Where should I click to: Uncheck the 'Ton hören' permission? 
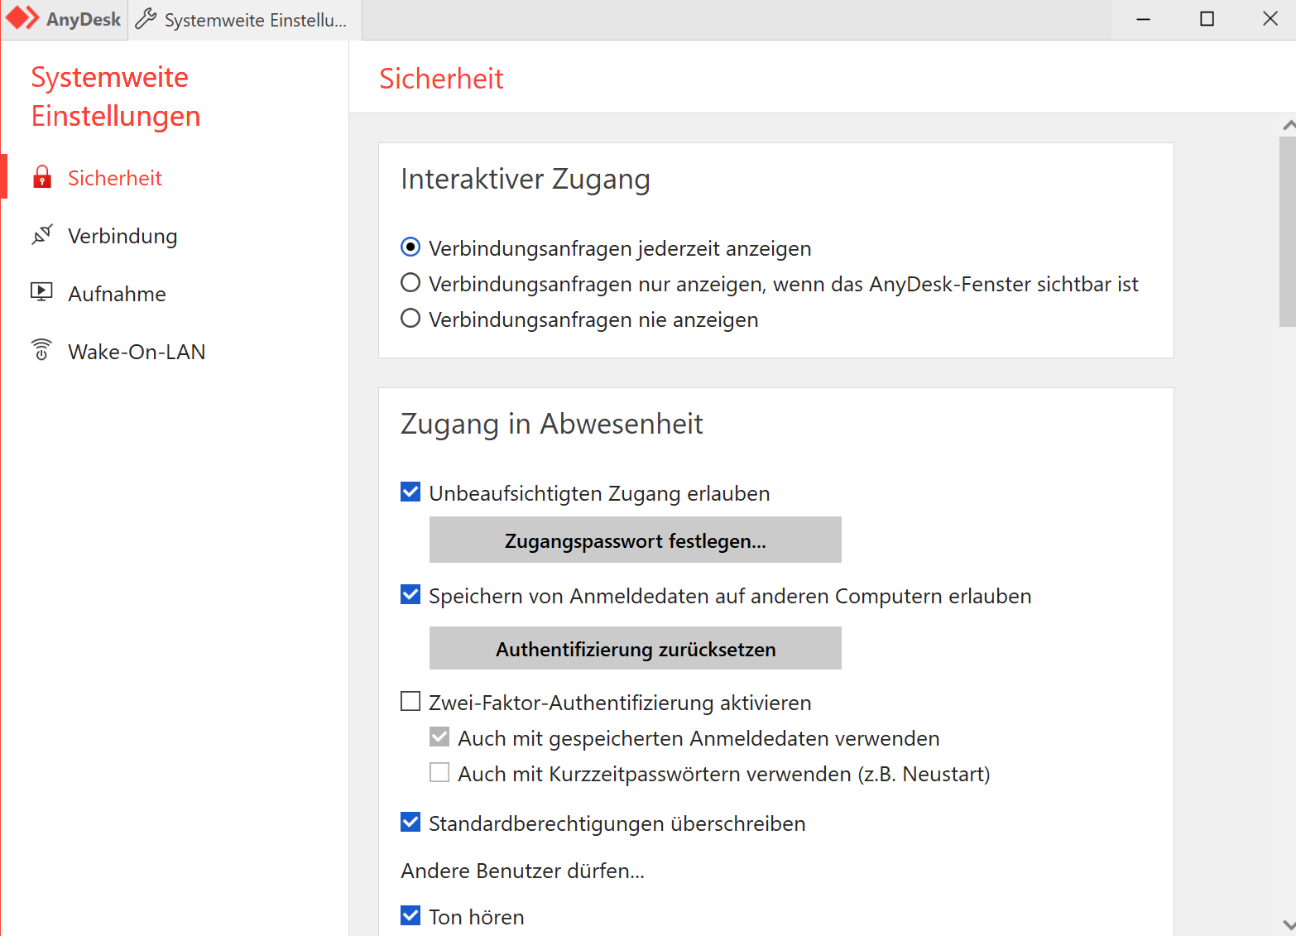pyautogui.click(x=410, y=916)
